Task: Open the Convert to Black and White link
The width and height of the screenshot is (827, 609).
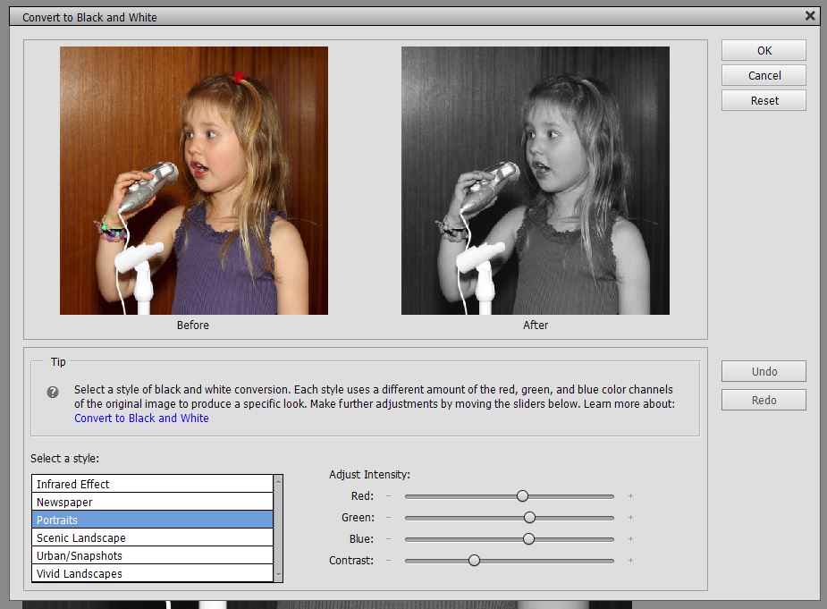Action: click(x=141, y=418)
